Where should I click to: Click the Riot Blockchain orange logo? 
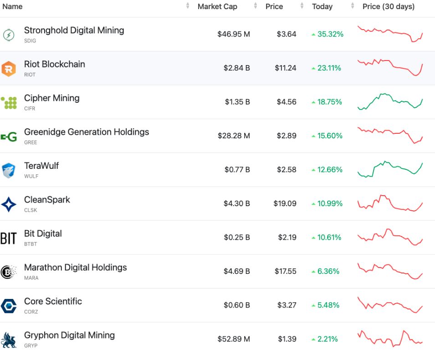[x=9, y=69]
